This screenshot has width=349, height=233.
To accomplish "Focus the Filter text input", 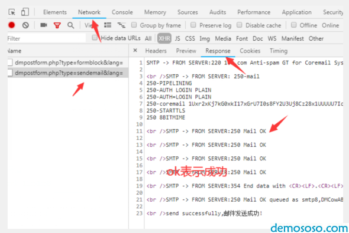I will click(47, 38).
